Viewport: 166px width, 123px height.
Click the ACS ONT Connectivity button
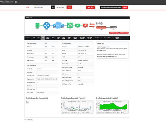[x=114, y=33]
